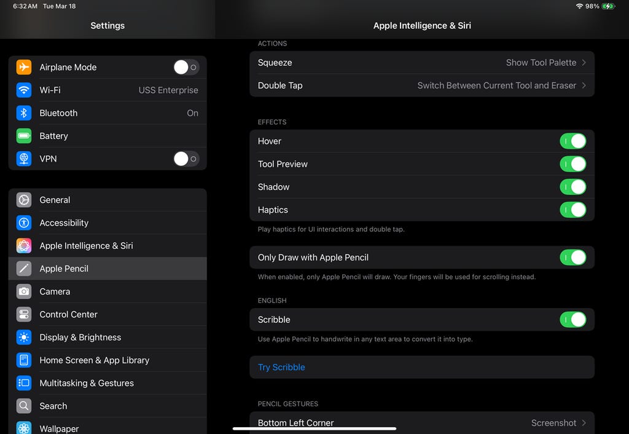The image size is (629, 434).
Task: Change Screenshot corner gesture value
Action: tap(553, 423)
